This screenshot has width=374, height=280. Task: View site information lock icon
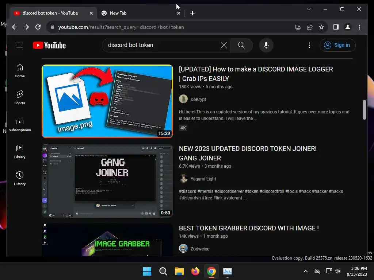[53, 27]
